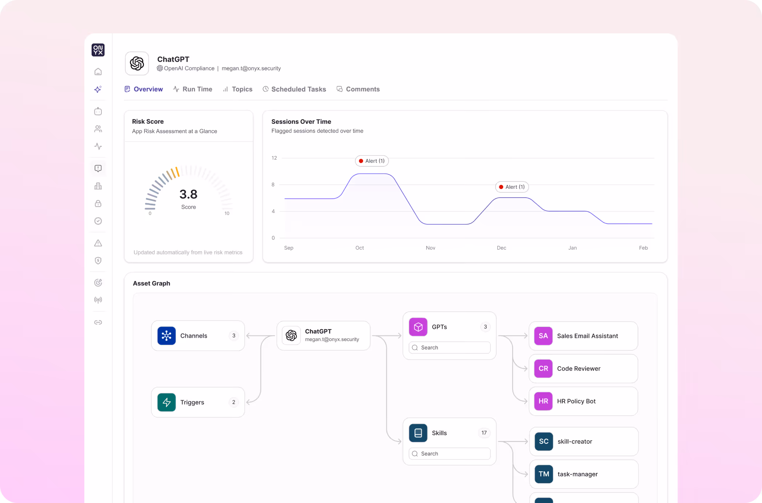Image resolution: width=762 pixels, height=503 pixels.
Task: Open the Comments tab
Action: (x=358, y=89)
